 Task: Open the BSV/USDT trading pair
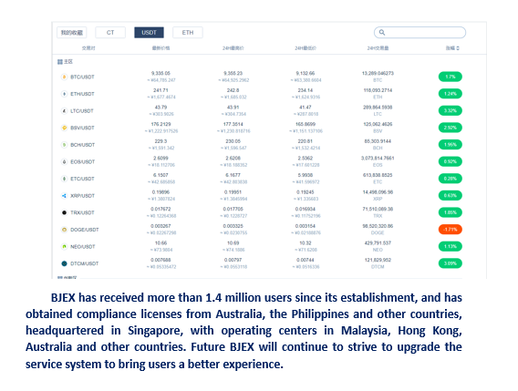click(x=82, y=128)
